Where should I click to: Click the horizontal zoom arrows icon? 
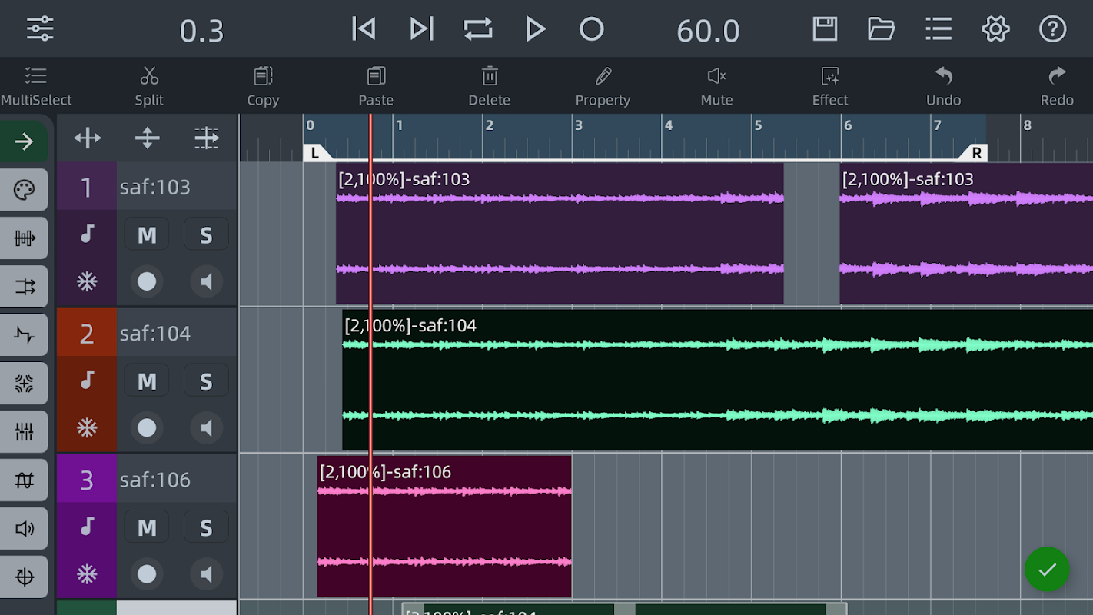pos(88,138)
